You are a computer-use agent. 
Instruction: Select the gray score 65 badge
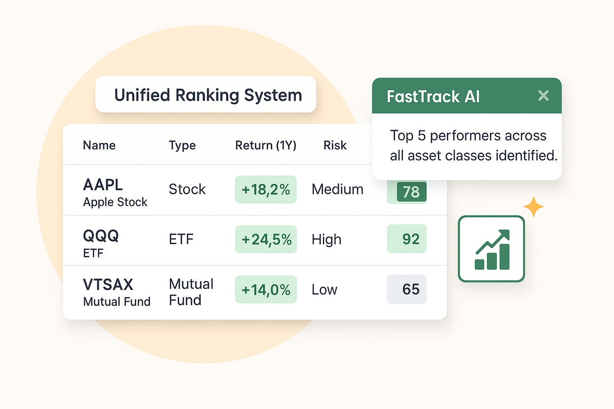tap(407, 289)
